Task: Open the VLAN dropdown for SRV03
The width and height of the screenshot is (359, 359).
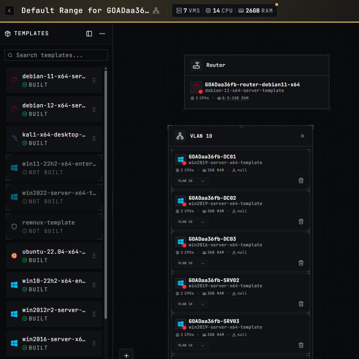Action: coord(192,345)
